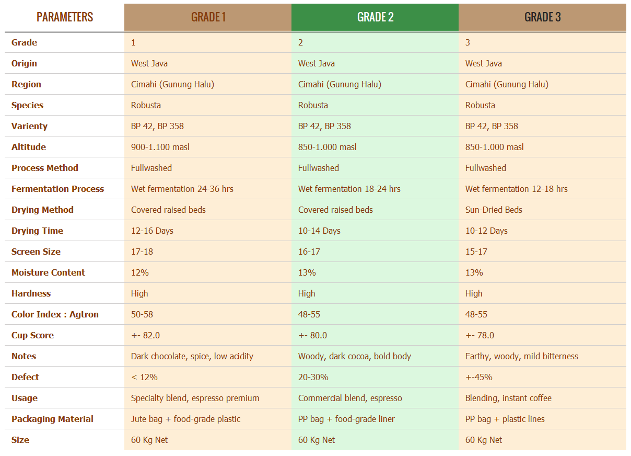Select the 'Sun-Dried Beds' cell
Screen dimensions: 631x456
[494, 210]
